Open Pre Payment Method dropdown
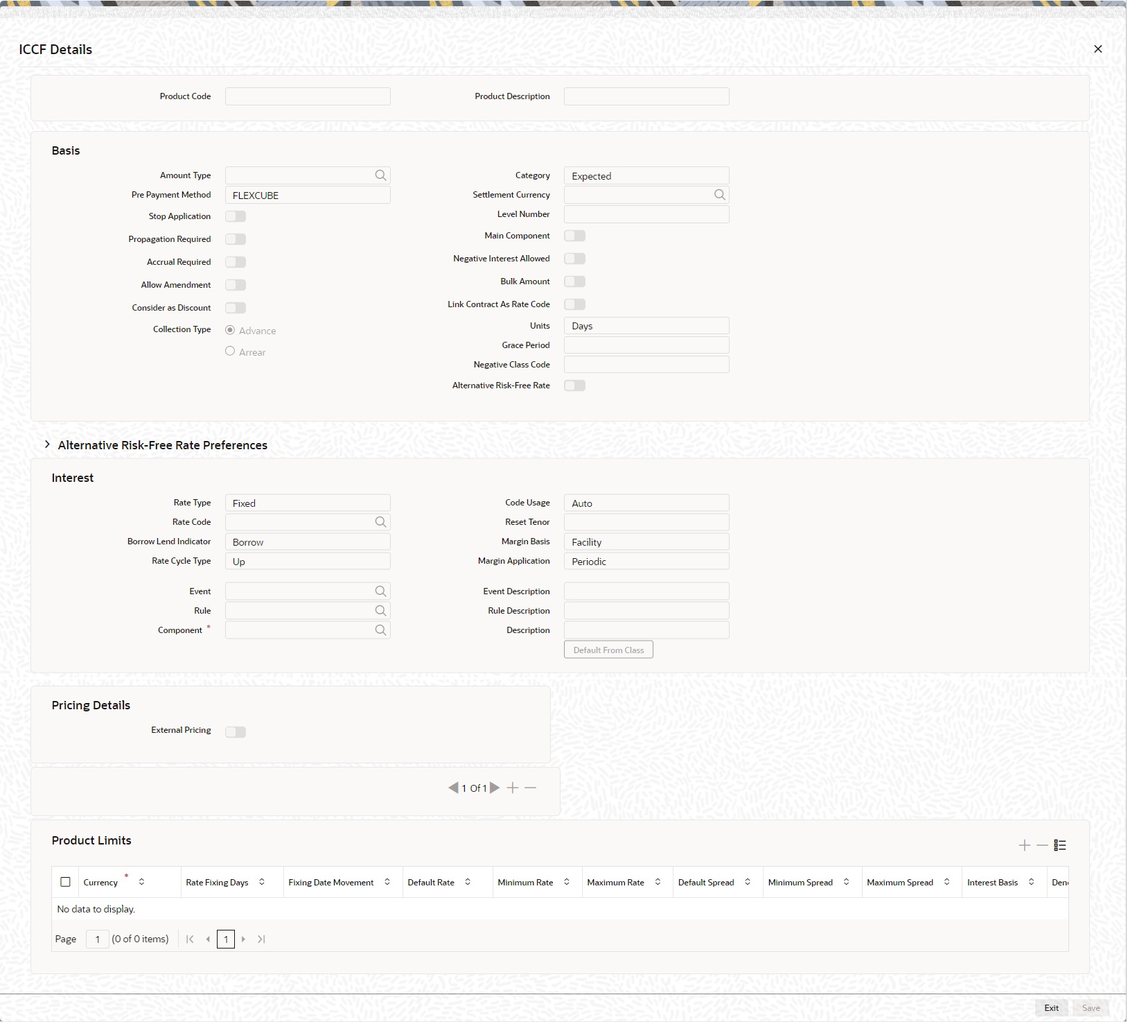1128x1022 pixels. click(308, 195)
